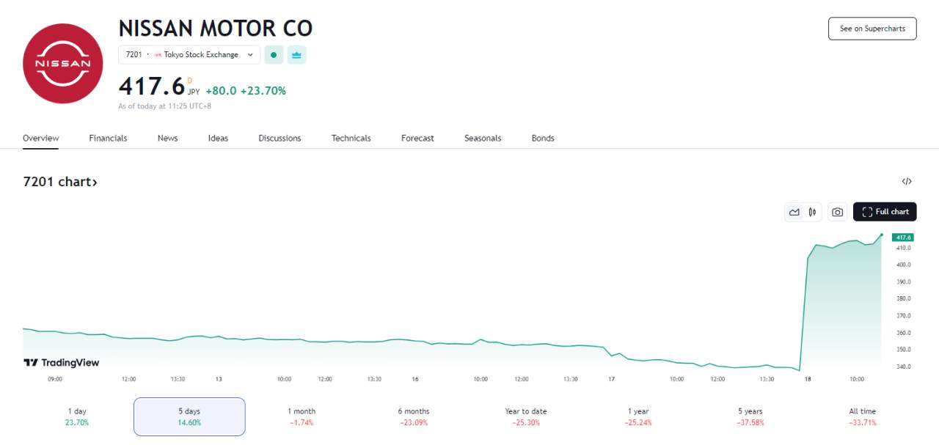The width and height of the screenshot is (939, 445).
Task: Click the green market open status dot
Action: [274, 54]
